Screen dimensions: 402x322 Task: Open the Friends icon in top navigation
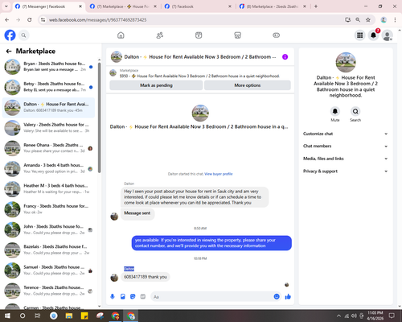pyautogui.click(x=160, y=35)
